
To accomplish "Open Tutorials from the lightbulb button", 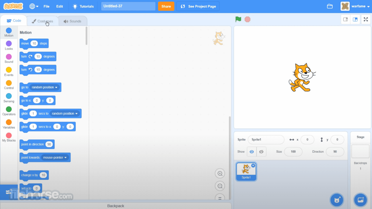I will (x=83, y=6).
